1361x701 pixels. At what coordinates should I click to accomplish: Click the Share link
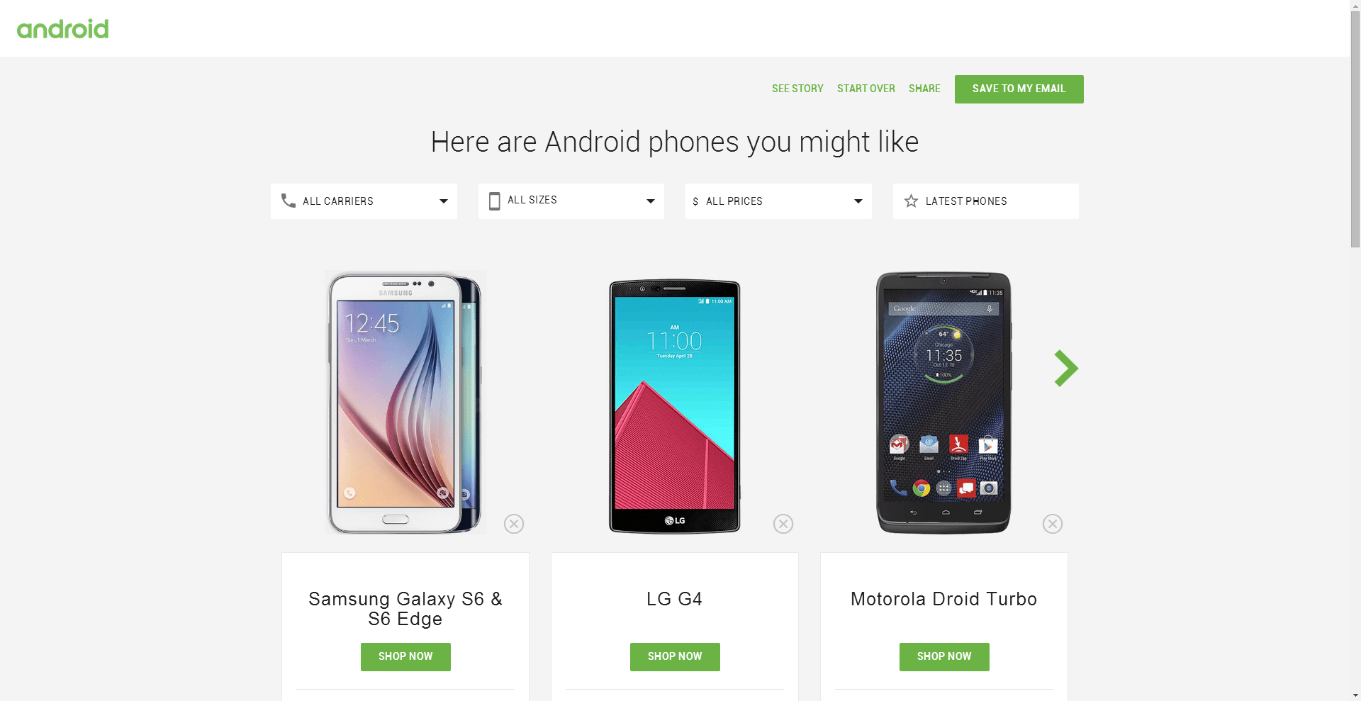[924, 89]
